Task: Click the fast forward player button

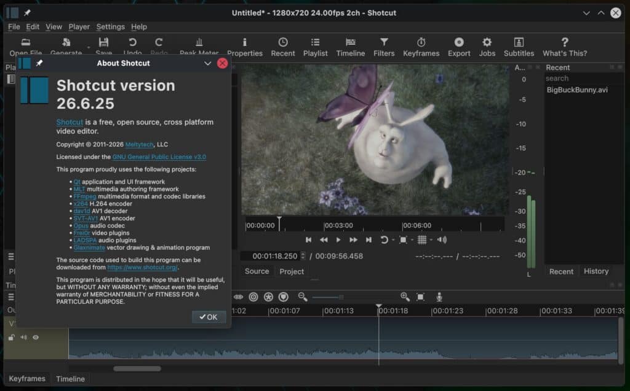Action: (x=353, y=240)
